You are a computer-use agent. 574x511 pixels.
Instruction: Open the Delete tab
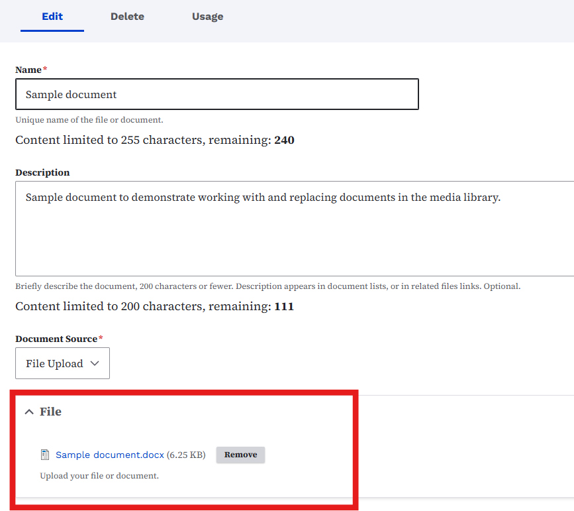point(127,17)
